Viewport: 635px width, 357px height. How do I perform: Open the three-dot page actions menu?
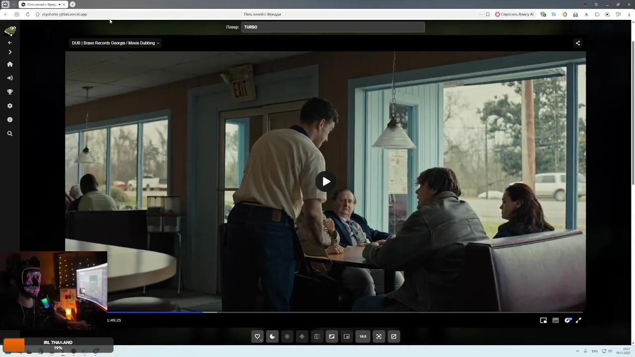[x=480, y=14]
